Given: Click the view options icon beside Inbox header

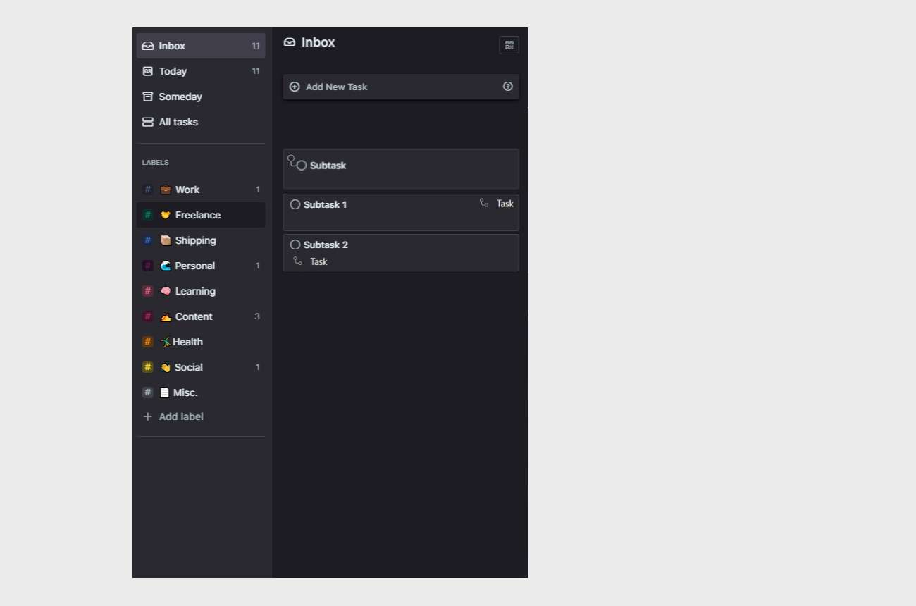Looking at the screenshot, I should (509, 45).
